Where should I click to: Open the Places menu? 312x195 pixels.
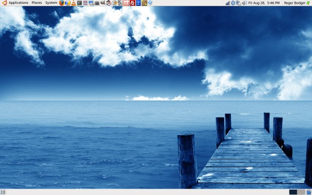pos(37,3)
